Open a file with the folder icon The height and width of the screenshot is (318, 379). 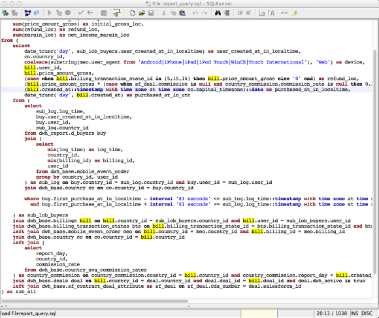142,13
